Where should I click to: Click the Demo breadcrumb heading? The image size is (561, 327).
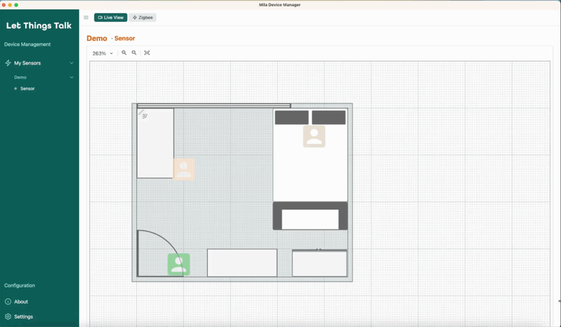point(96,38)
